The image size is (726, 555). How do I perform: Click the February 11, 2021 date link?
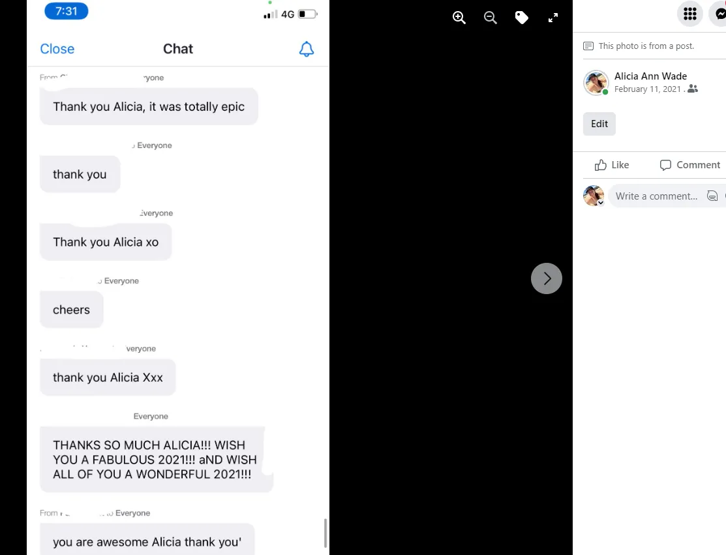647,89
